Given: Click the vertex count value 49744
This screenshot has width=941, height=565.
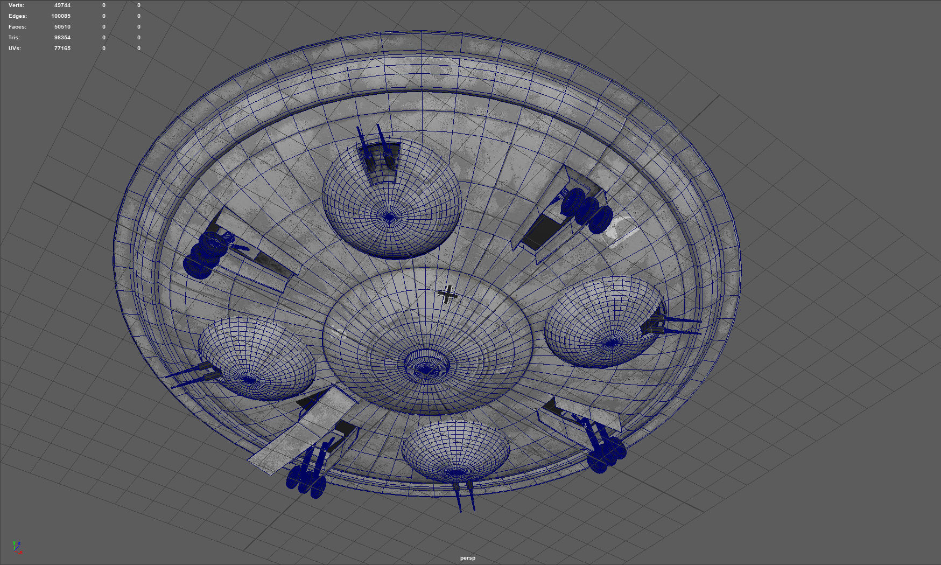Looking at the screenshot, I should click(62, 5).
